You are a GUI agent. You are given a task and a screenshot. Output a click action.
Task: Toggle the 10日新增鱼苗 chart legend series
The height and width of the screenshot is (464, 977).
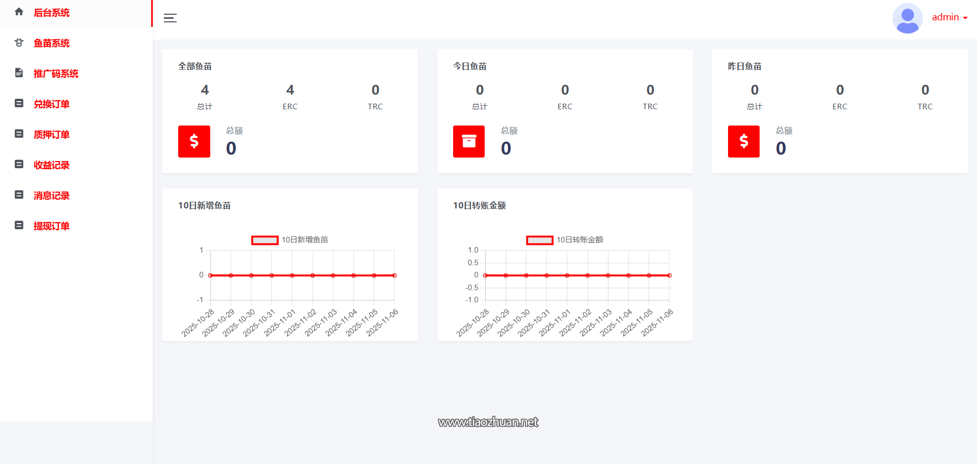coord(304,240)
